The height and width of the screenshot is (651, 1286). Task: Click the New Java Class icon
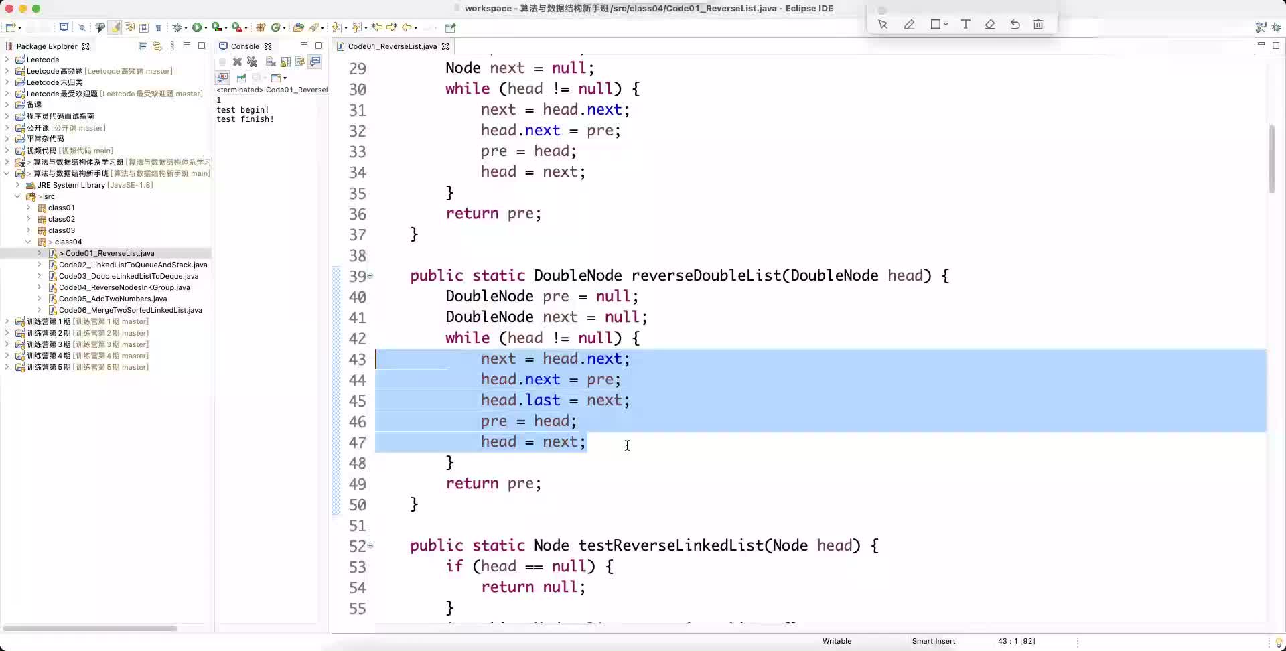(x=275, y=27)
